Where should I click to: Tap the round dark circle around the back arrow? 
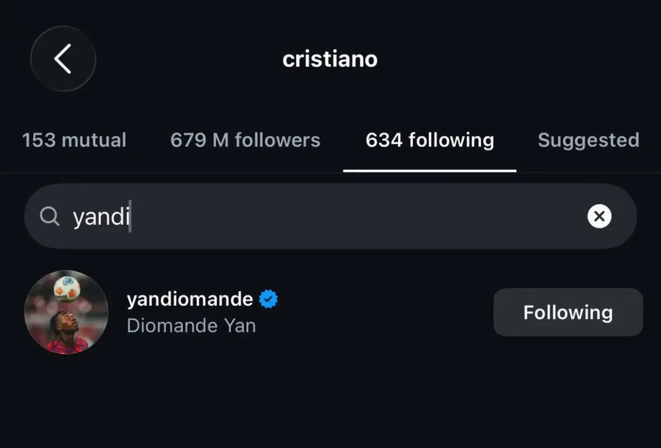coord(63,58)
